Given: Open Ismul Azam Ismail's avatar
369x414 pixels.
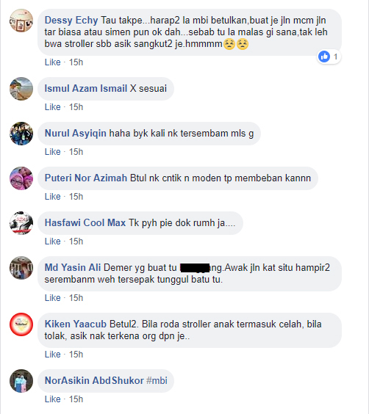Looking at the screenshot, I should 21,89.
